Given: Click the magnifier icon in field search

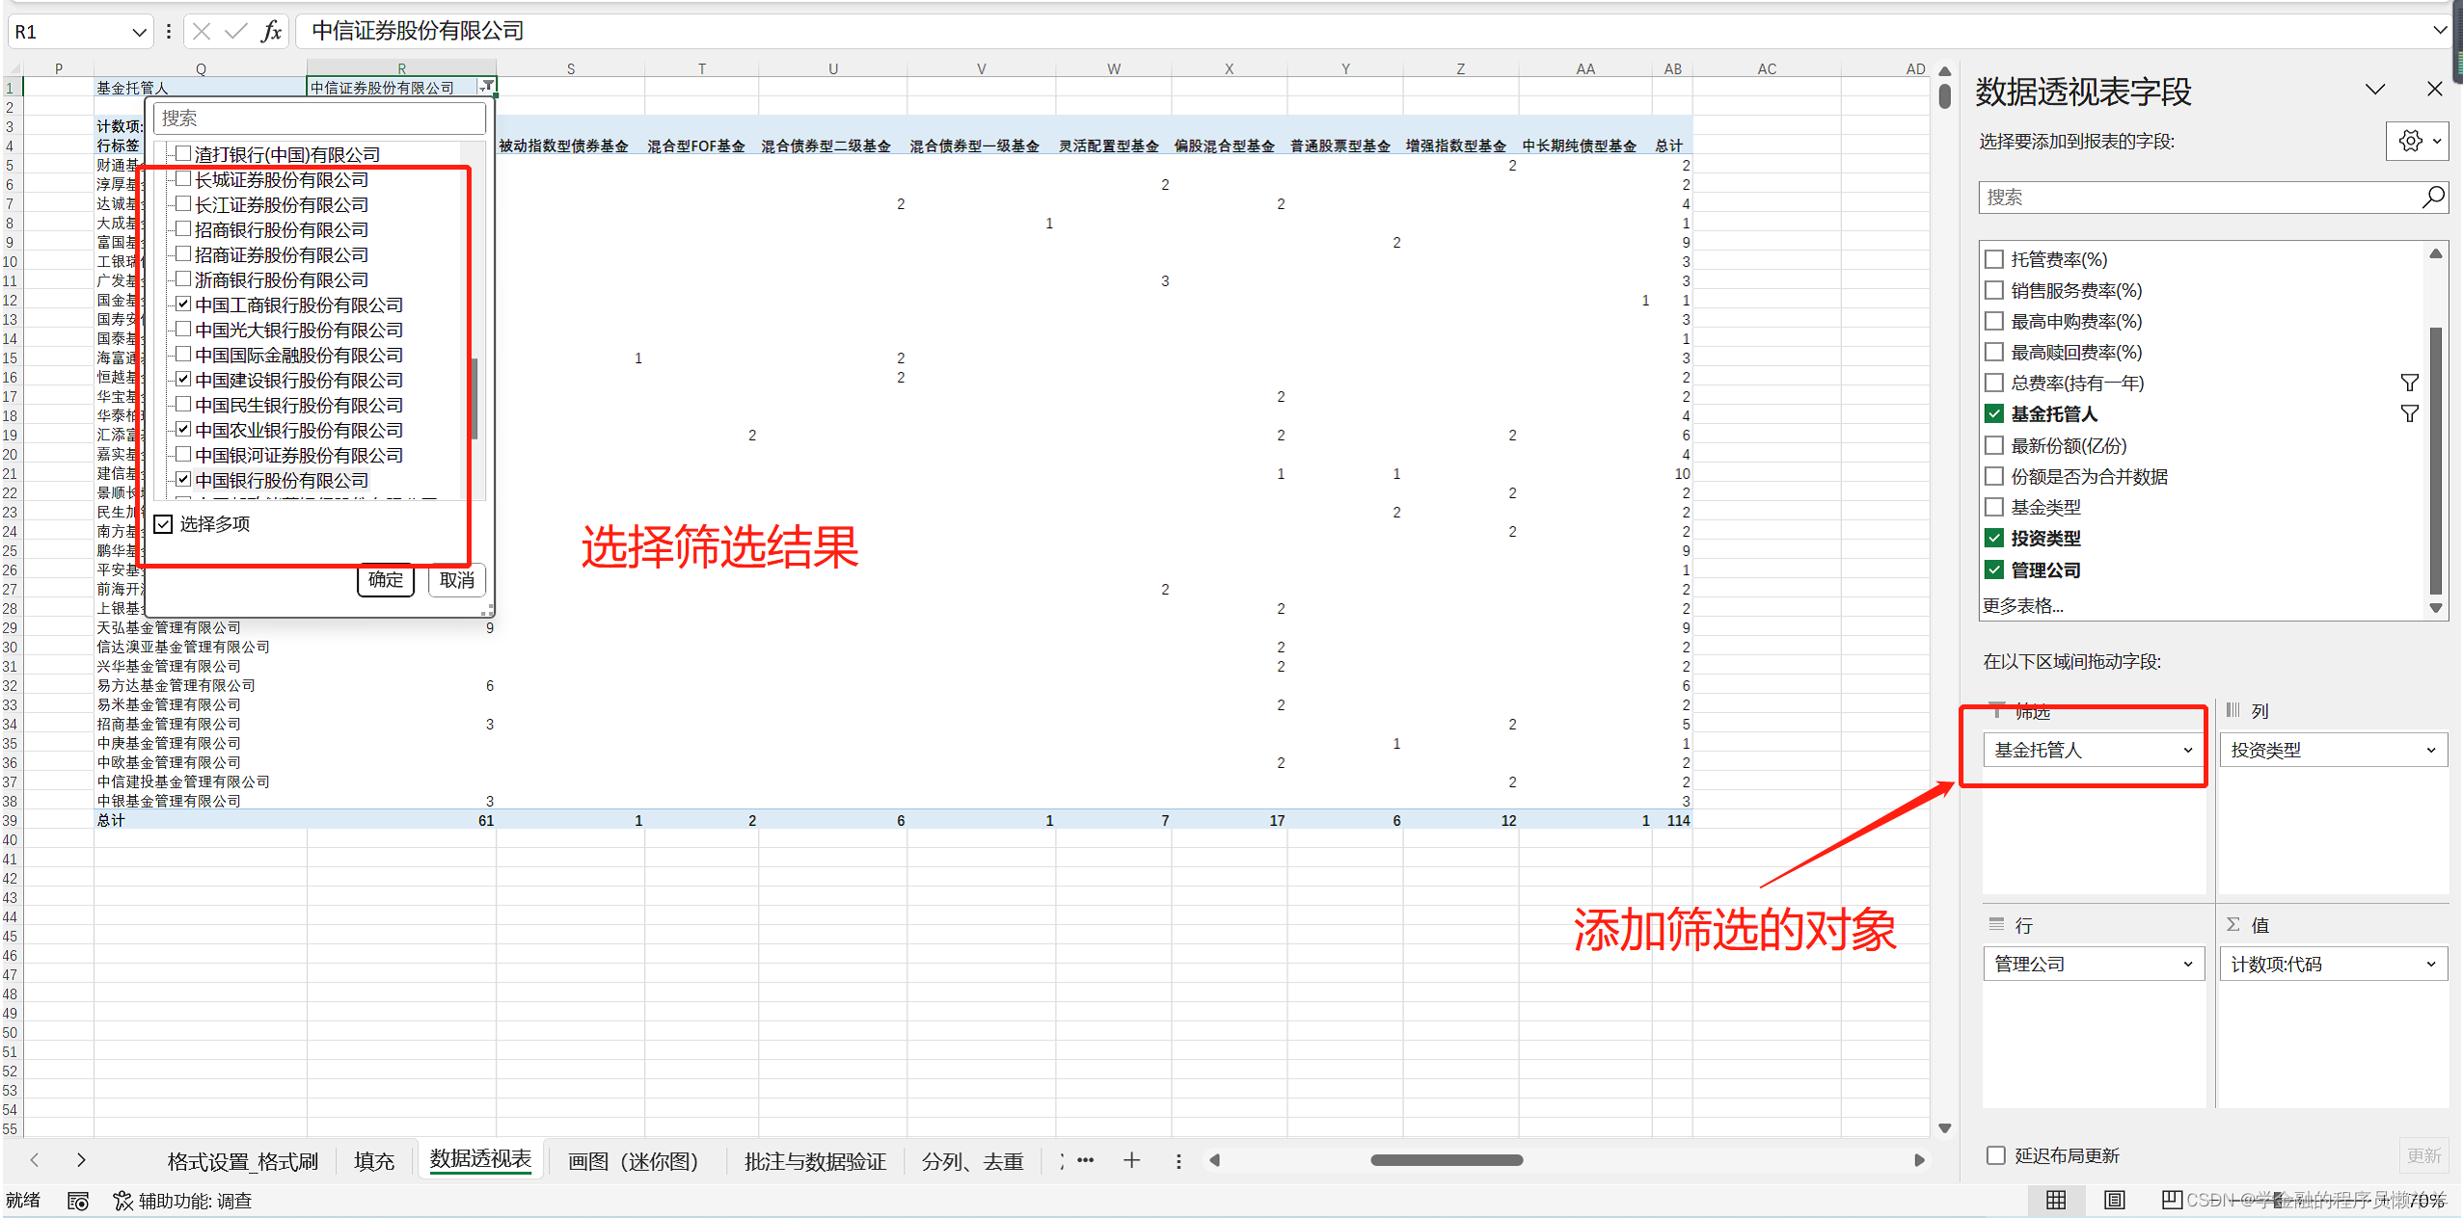Looking at the screenshot, I should click(2433, 198).
